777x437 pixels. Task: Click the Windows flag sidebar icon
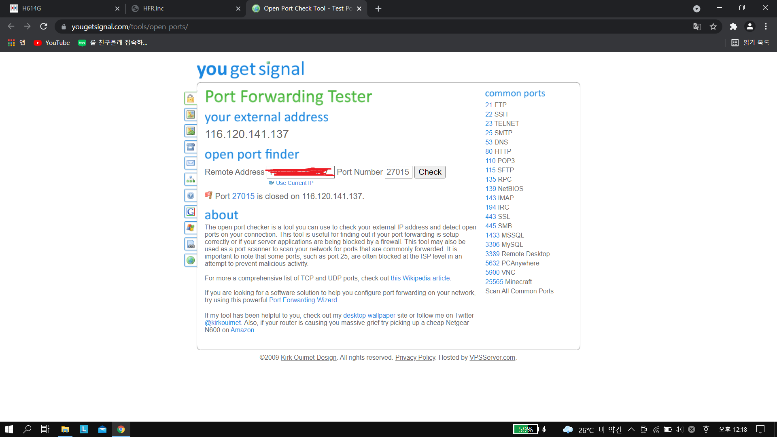click(191, 228)
